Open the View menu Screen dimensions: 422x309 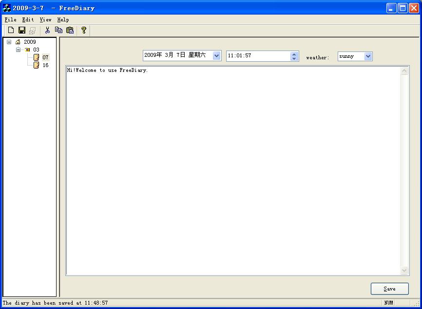pos(45,19)
